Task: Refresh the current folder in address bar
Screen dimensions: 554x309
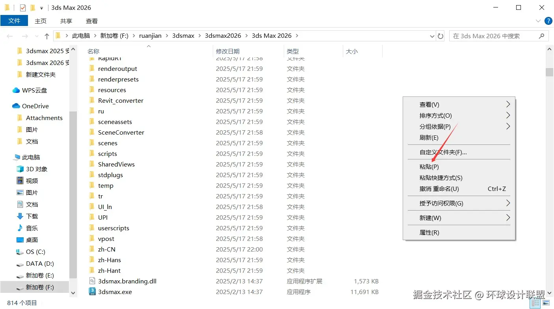Action: pyautogui.click(x=441, y=36)
